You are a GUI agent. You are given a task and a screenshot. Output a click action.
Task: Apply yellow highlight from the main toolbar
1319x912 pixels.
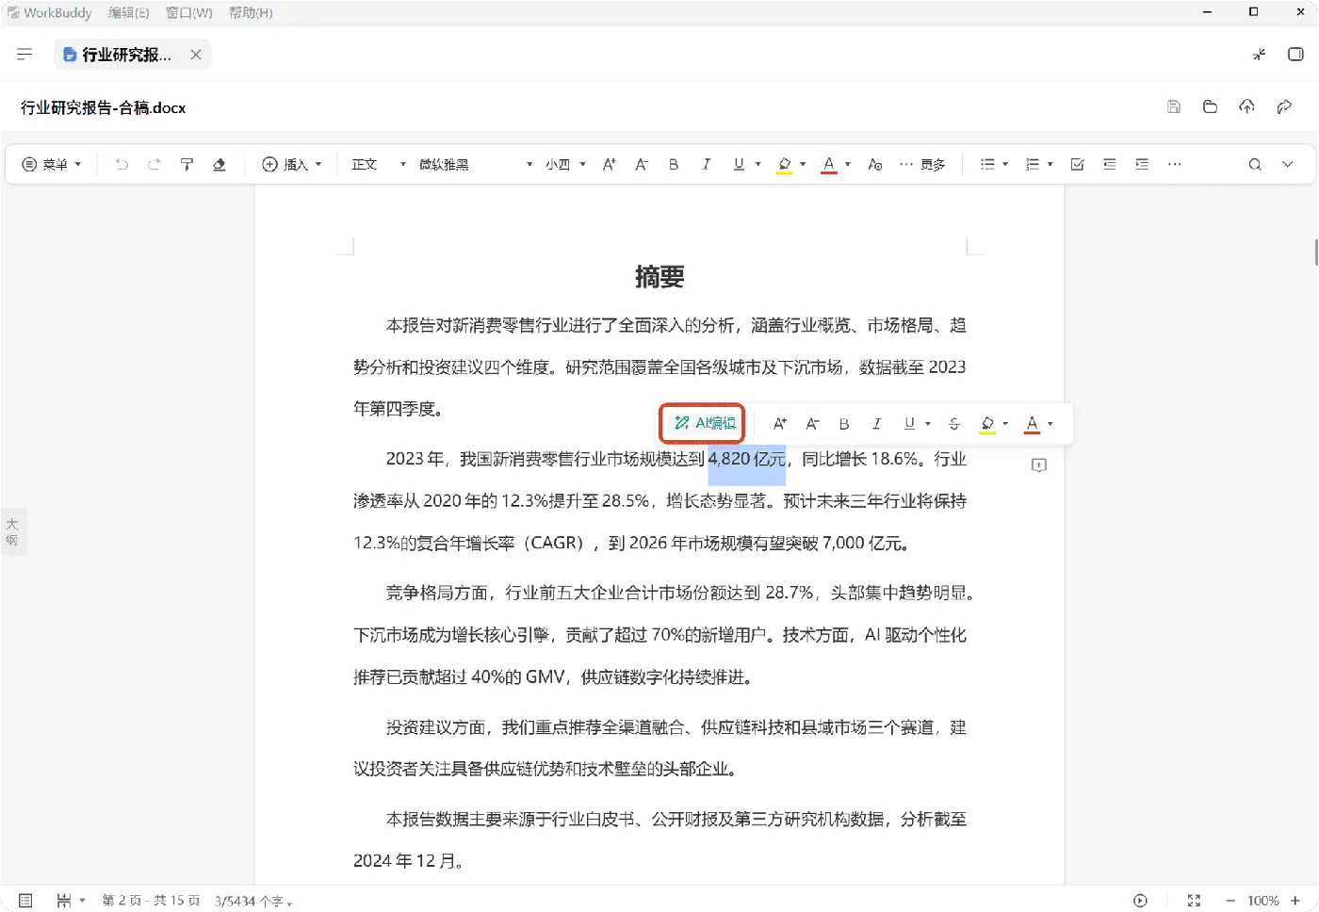784,165
